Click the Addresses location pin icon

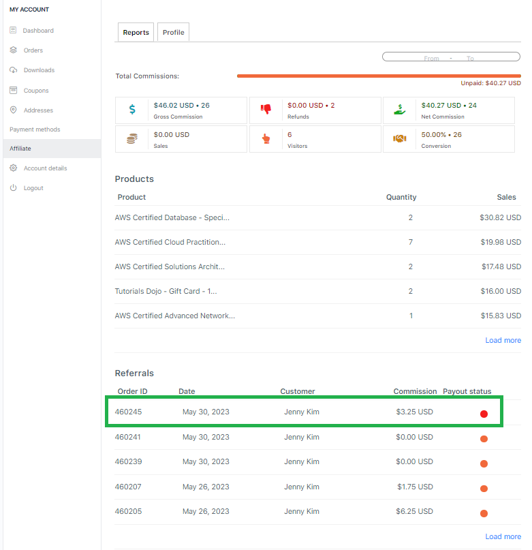pos(12,110)
